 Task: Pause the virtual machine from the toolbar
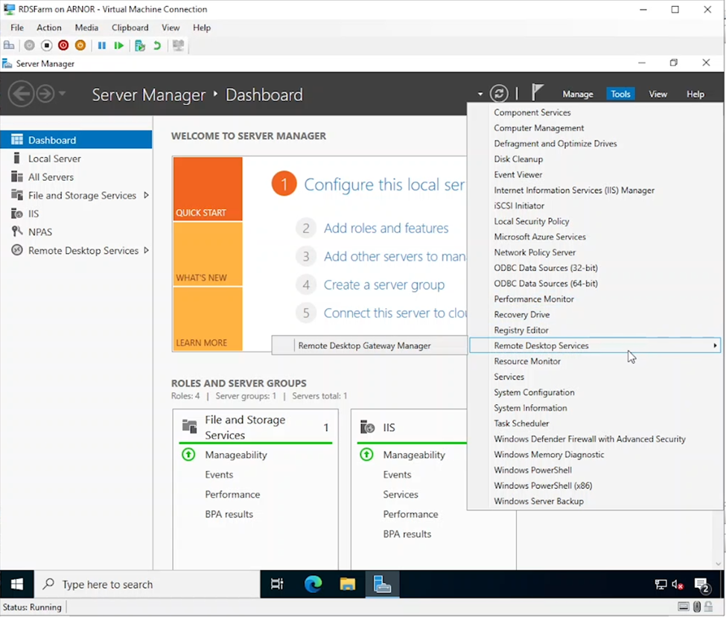point(101,45)
